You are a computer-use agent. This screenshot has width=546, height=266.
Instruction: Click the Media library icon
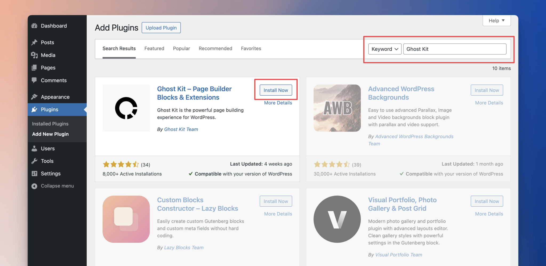34,55
